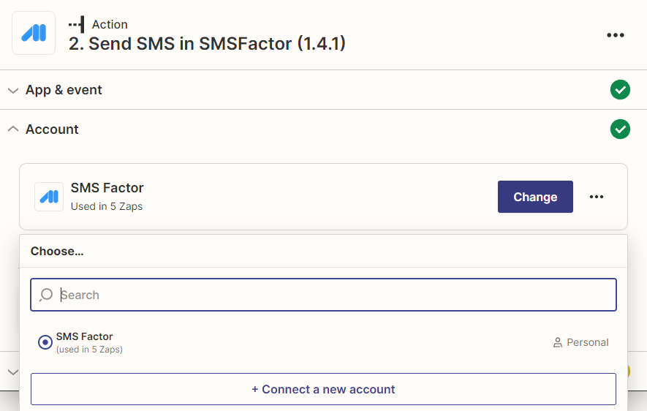Image resolution: width=647 pixels, height=411 pixels.
Task: Click the SMSFactor app logo in header
Action: [34, 33]
